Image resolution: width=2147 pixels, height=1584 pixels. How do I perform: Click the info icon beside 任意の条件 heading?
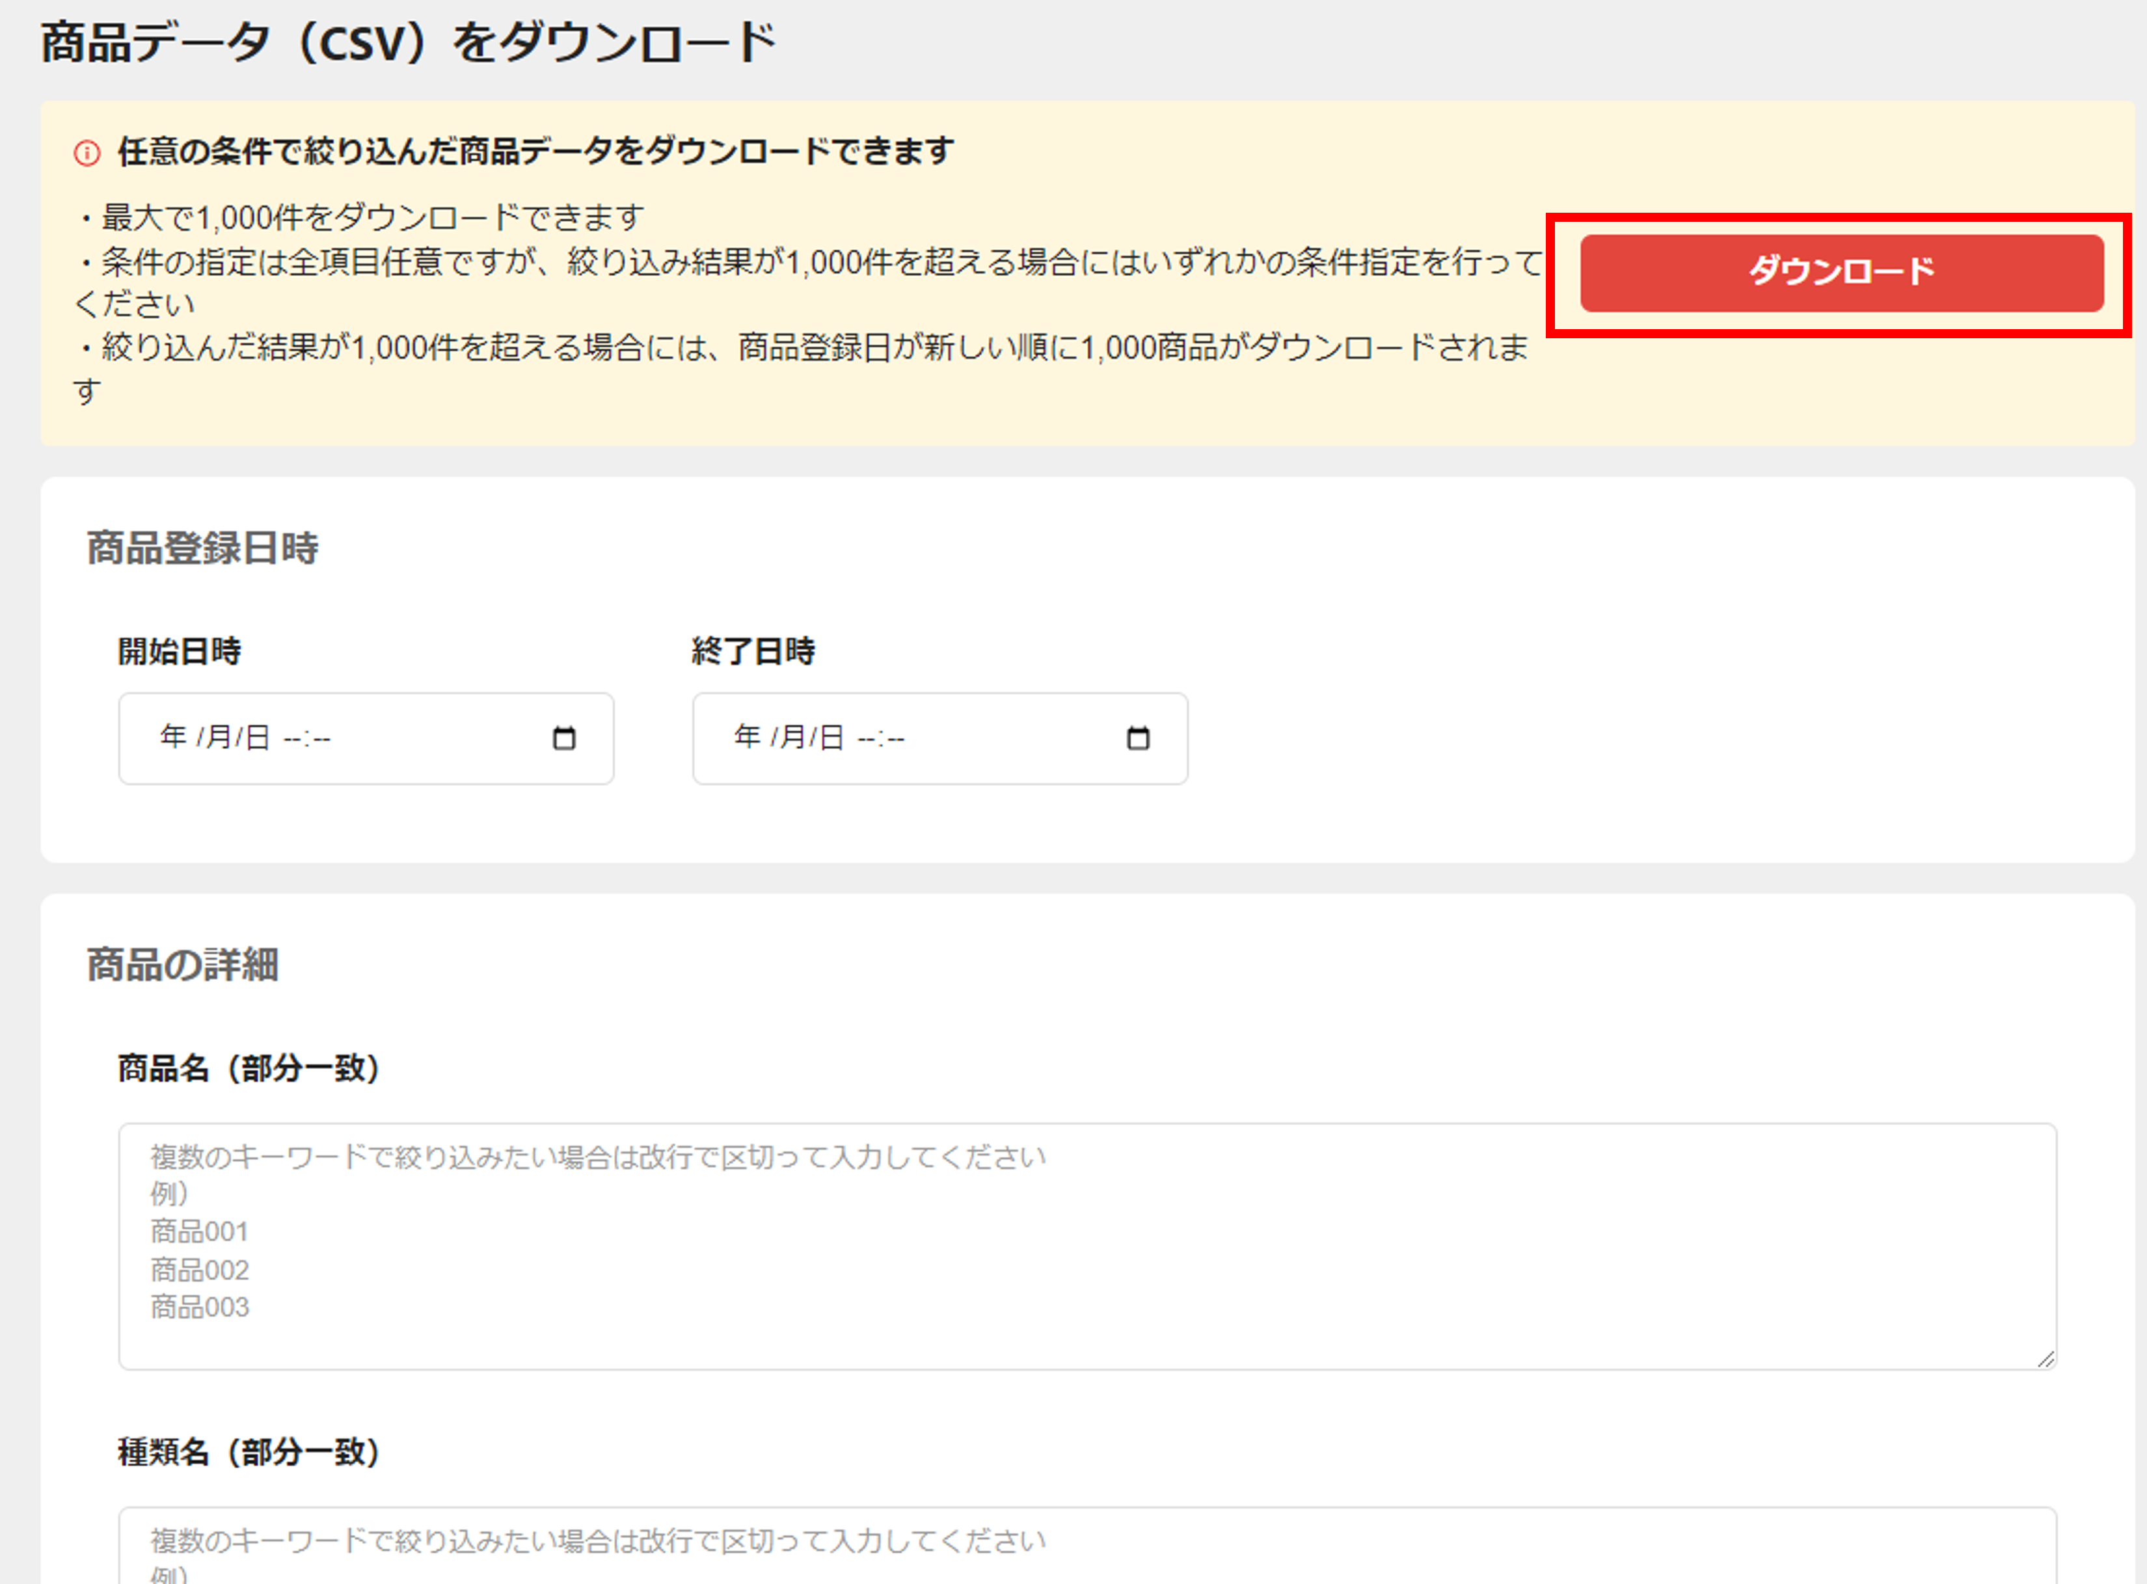click(87, 152)
